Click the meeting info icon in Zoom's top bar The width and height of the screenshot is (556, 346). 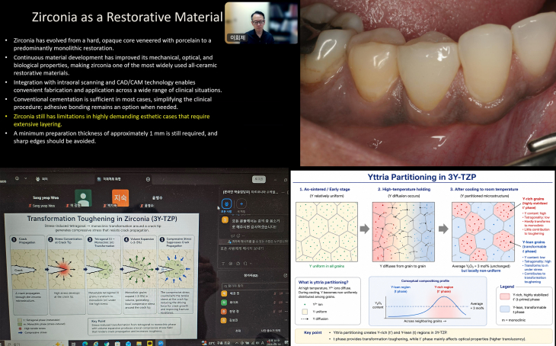point(17,178)
